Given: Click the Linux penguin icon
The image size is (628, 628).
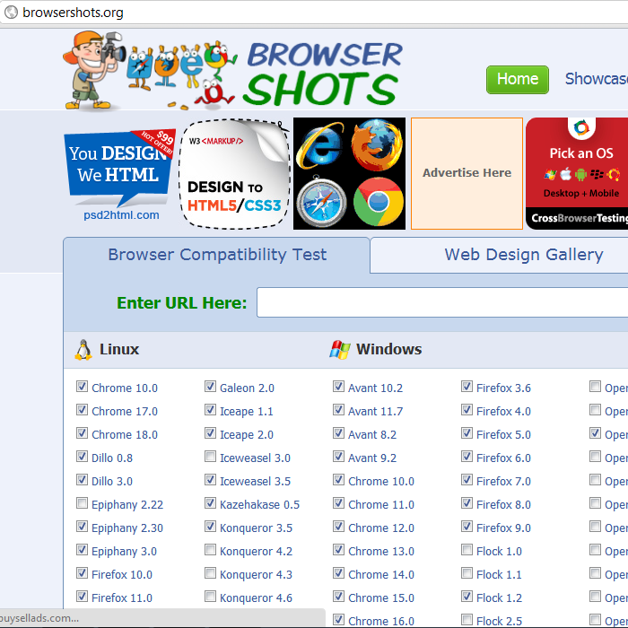Looking at the screenshot, I should pyautogui.click(x=83, y=350).
